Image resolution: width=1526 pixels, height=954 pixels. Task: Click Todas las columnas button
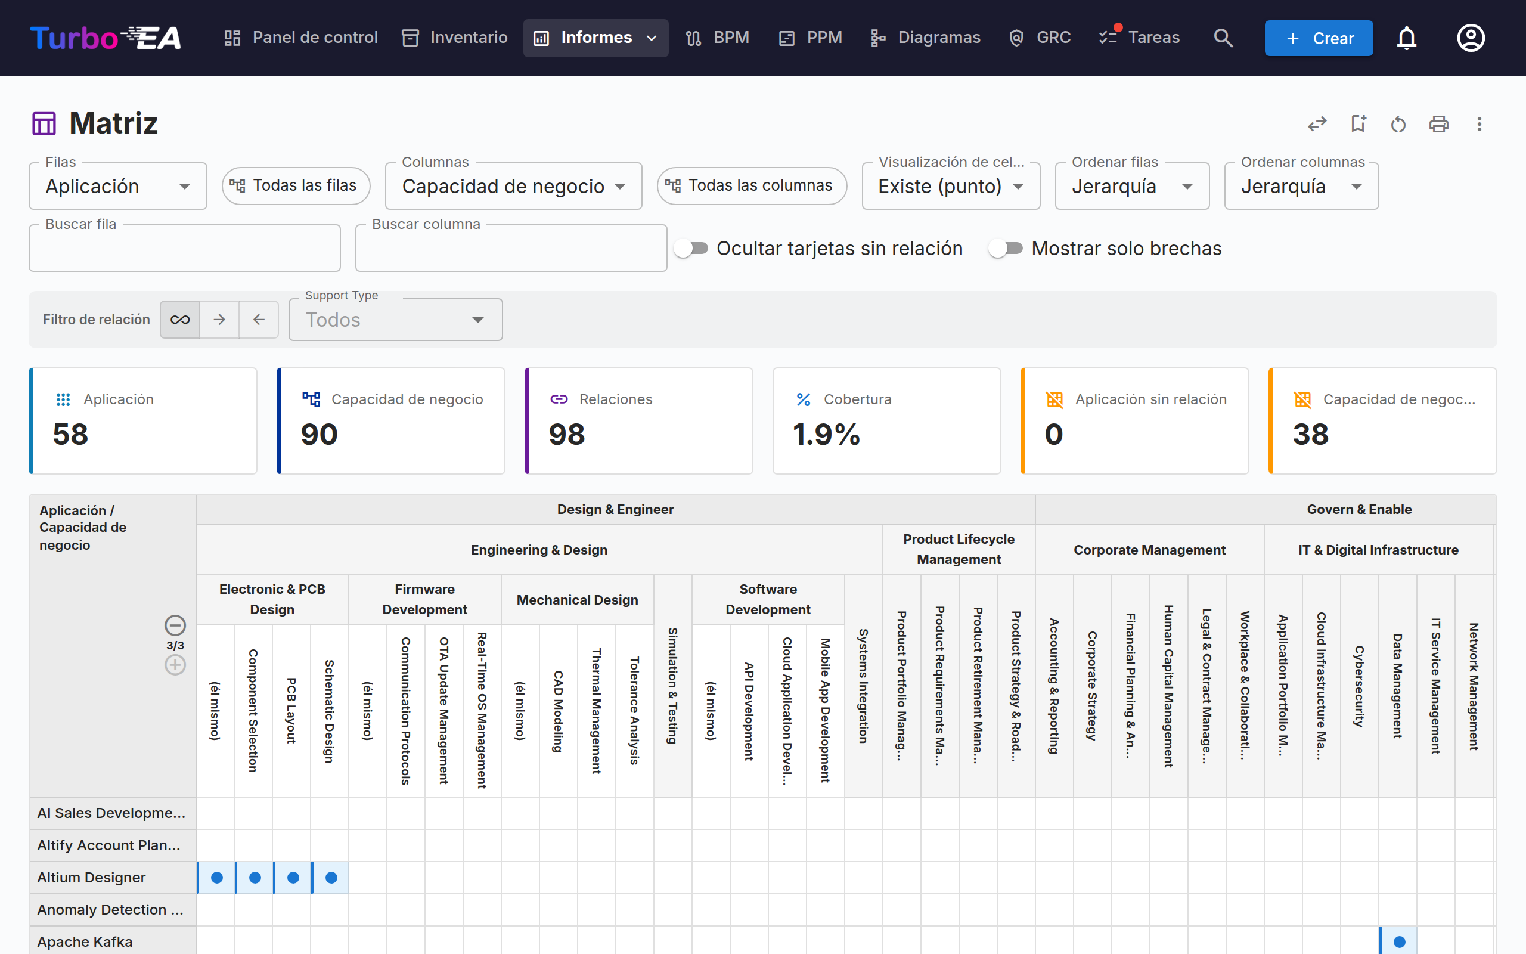tap(752, 185)
